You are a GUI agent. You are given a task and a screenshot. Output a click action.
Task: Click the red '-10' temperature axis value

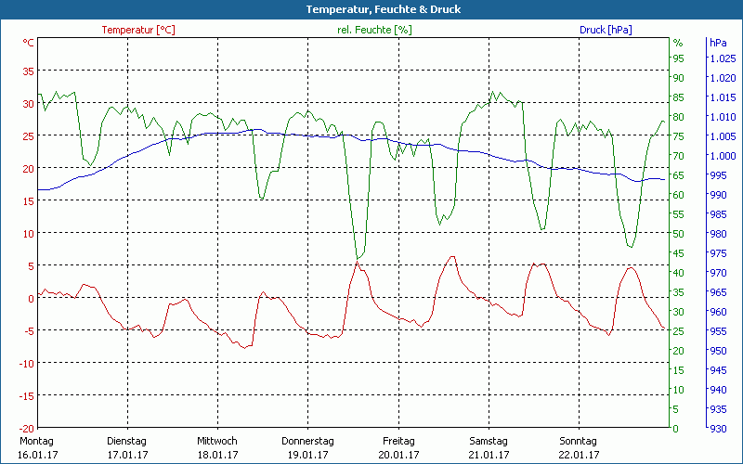tap(27, 363)
